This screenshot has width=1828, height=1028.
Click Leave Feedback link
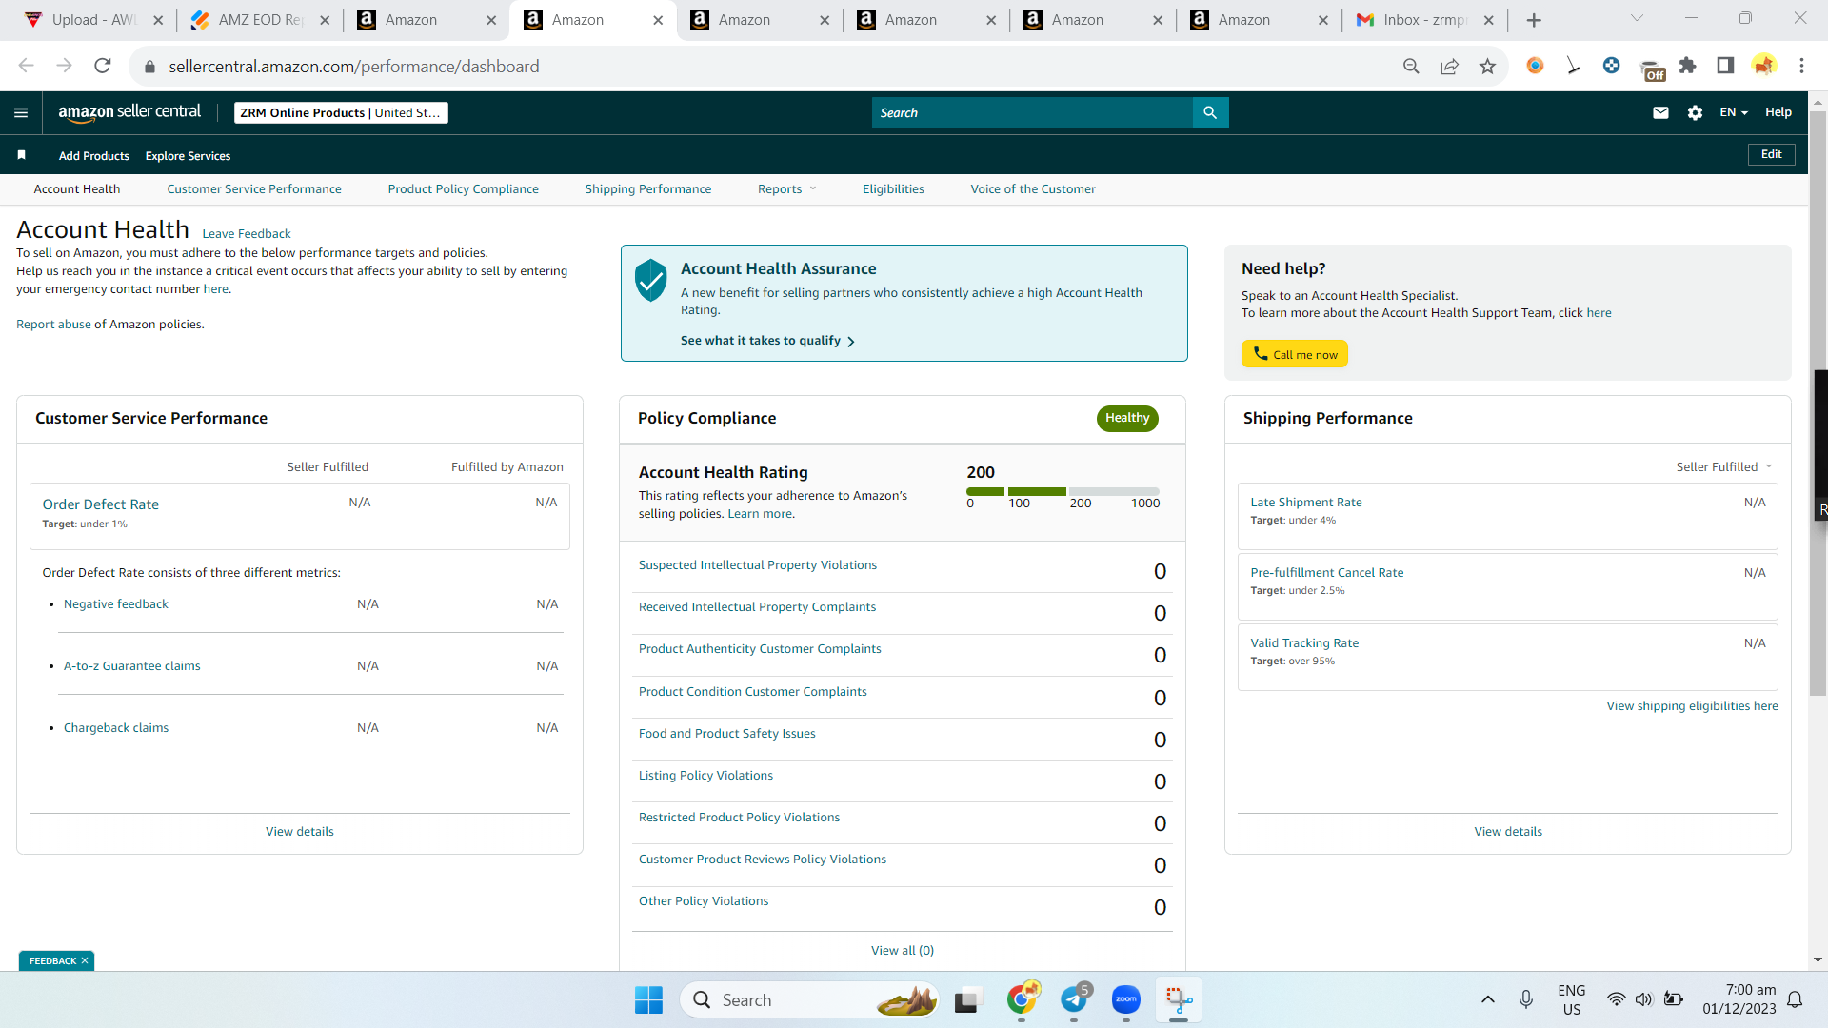tap(247, 234)
